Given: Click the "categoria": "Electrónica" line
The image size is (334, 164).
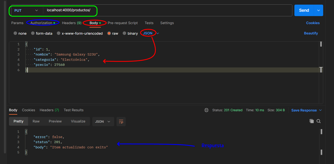Looking at the screenshot, I should click(x=62, y=60).
